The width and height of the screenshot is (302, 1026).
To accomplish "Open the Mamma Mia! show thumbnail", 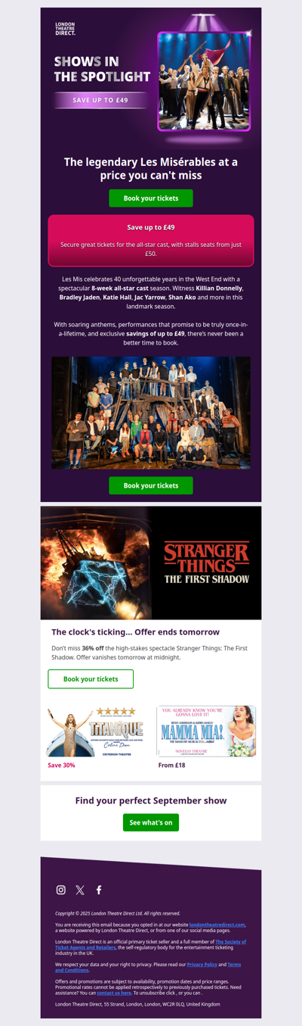I will tap(206, 731).
